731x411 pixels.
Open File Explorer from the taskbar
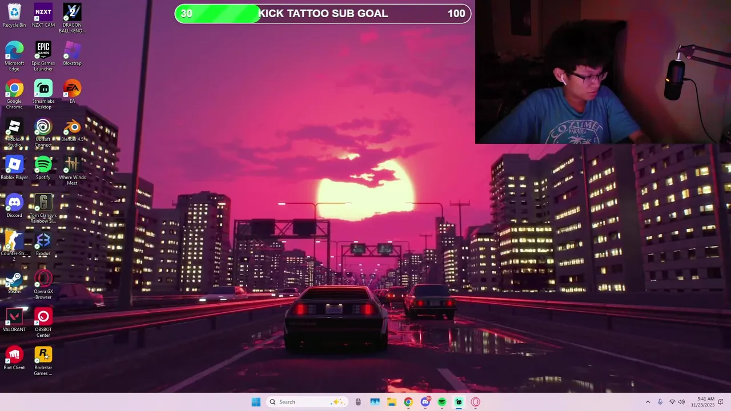(391, 402)
